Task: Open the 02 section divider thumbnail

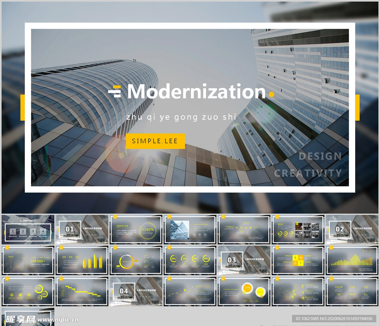Action: click(x=352, y=230)
